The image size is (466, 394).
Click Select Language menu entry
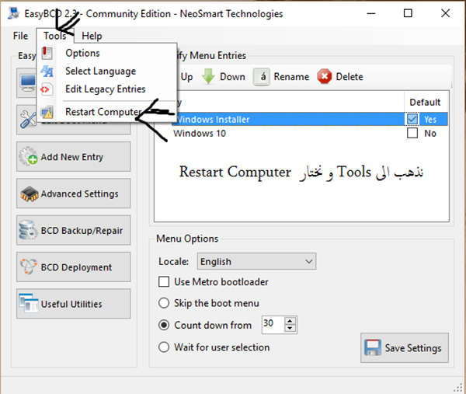(x=100, y=71)
